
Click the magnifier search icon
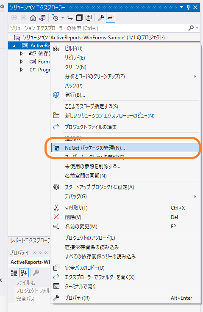[x=191, y=28]
